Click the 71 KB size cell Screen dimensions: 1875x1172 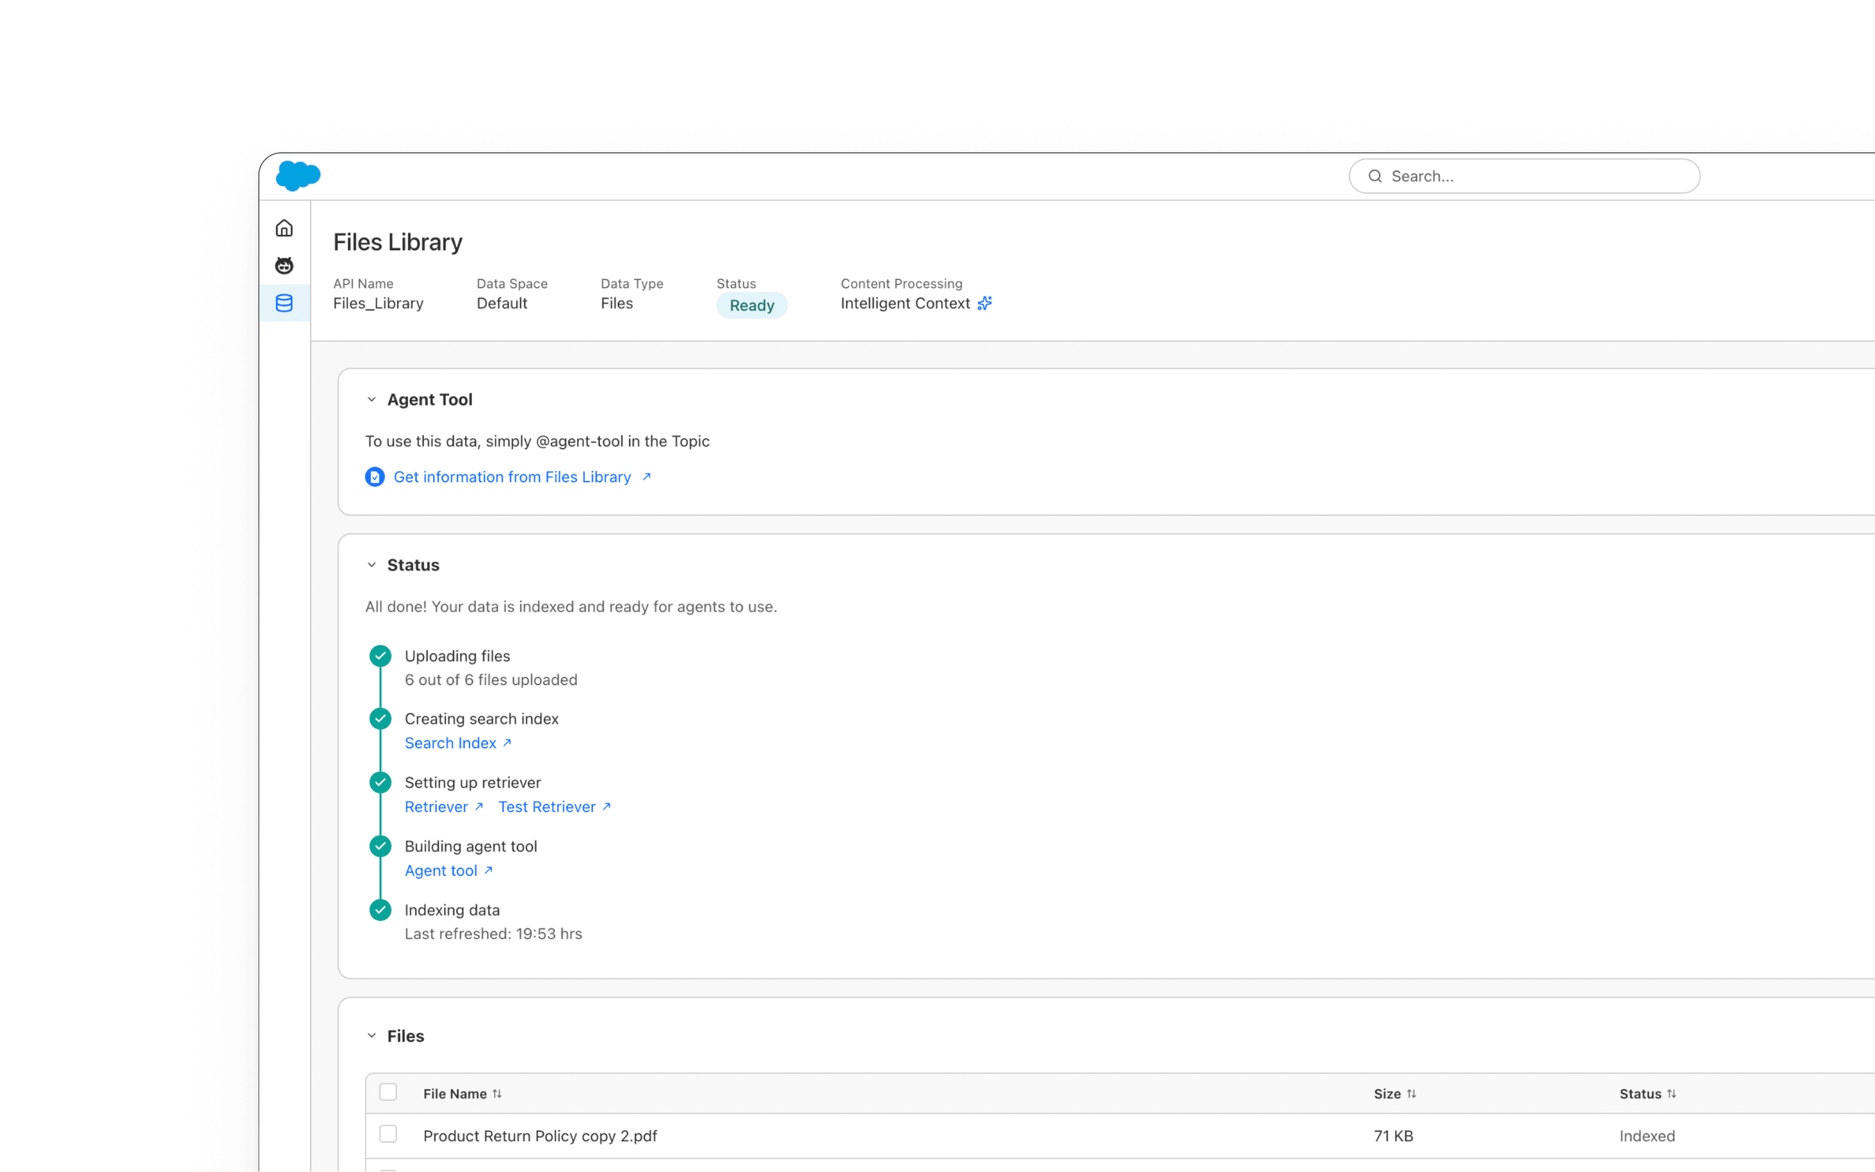(x=1394, y=1135)
